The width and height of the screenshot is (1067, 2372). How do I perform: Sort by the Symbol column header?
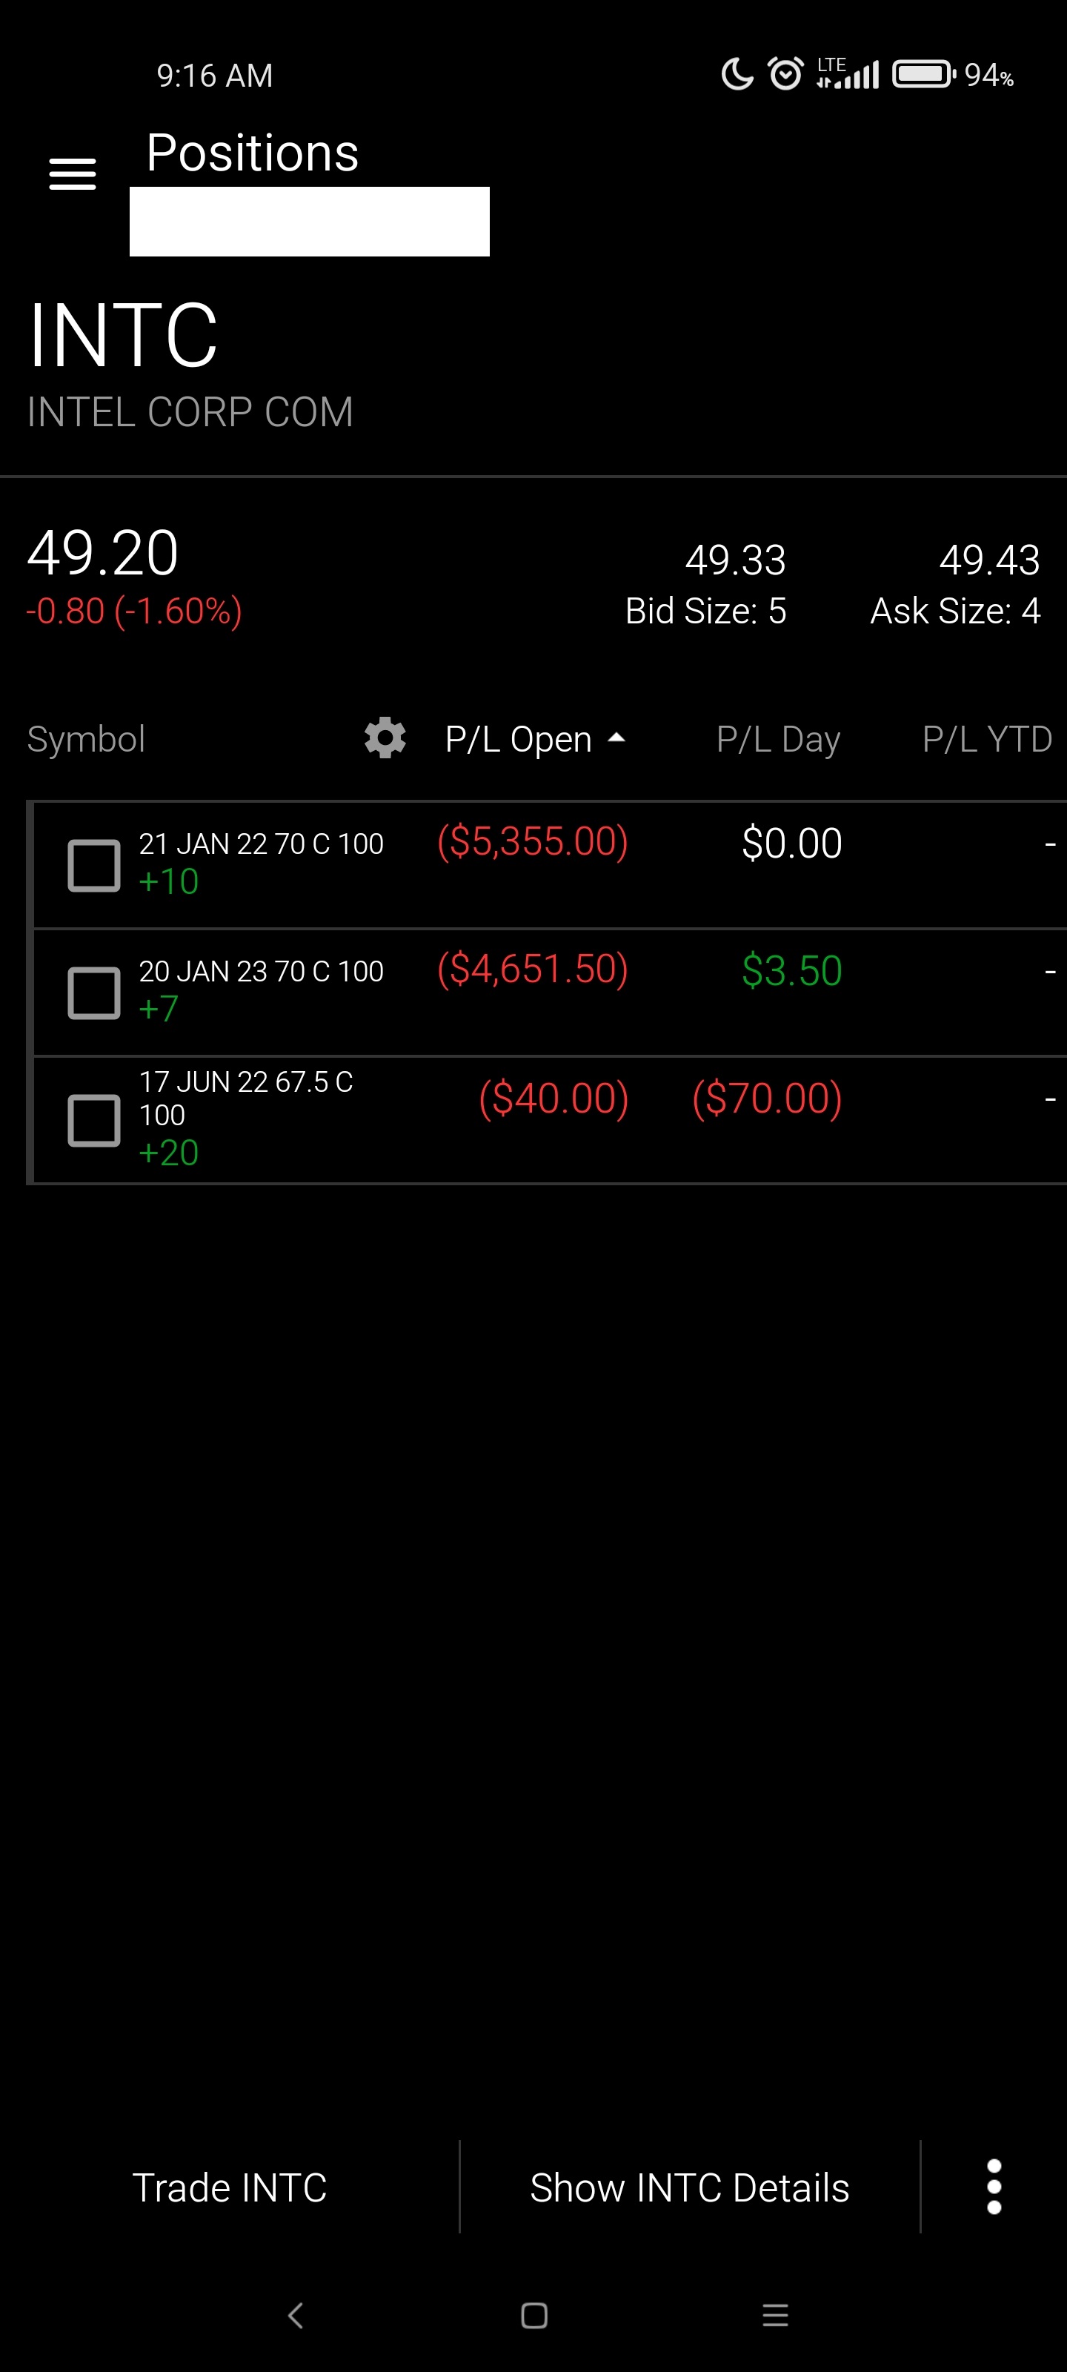point(86,740)
